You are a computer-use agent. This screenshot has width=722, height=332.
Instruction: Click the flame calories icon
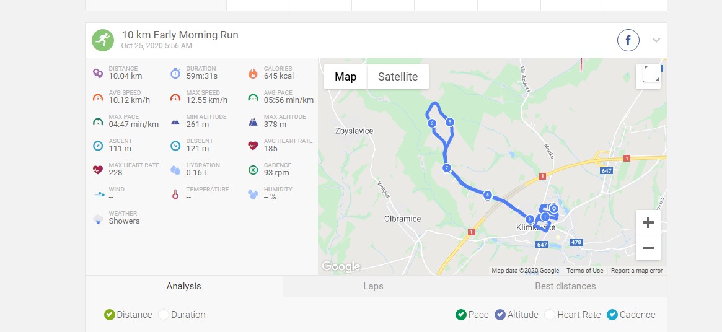[x=253, y=73]
